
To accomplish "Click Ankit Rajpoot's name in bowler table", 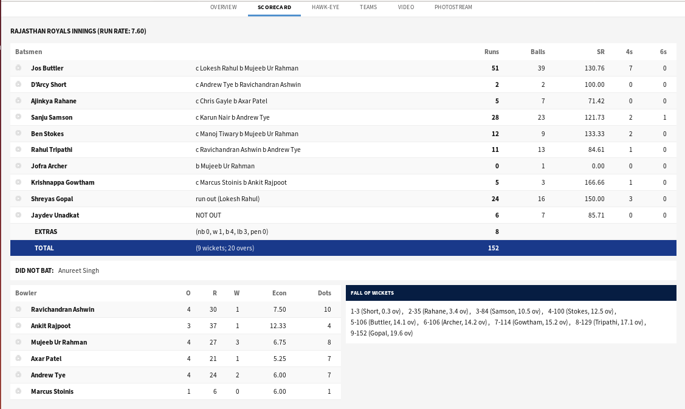I will point(51,326).
